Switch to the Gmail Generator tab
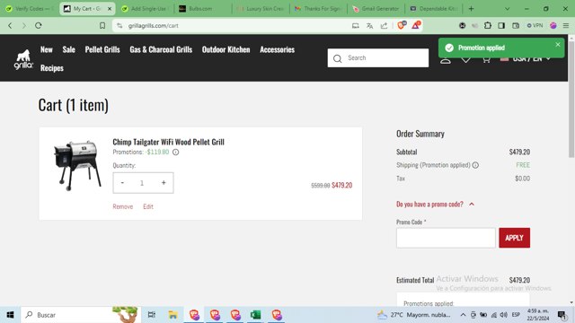575x323 pixels. tap(376, 8)
